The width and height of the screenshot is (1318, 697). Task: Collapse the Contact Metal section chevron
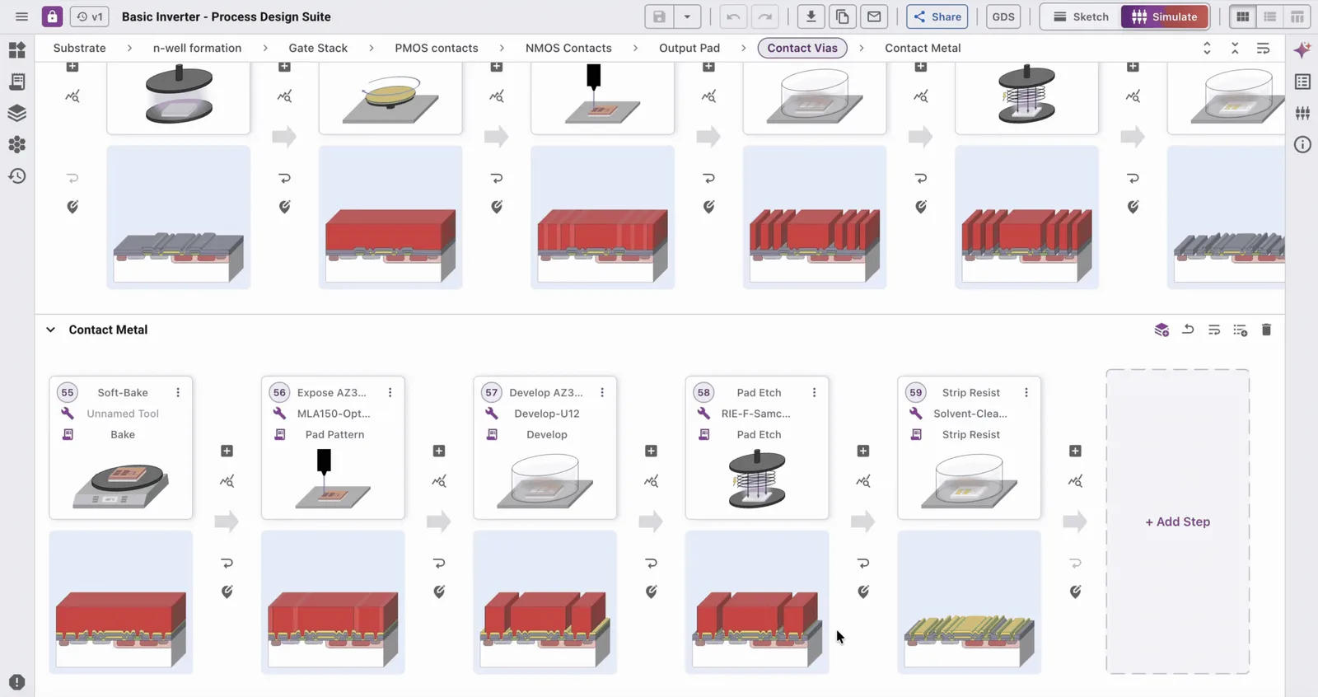coord(50,330)
